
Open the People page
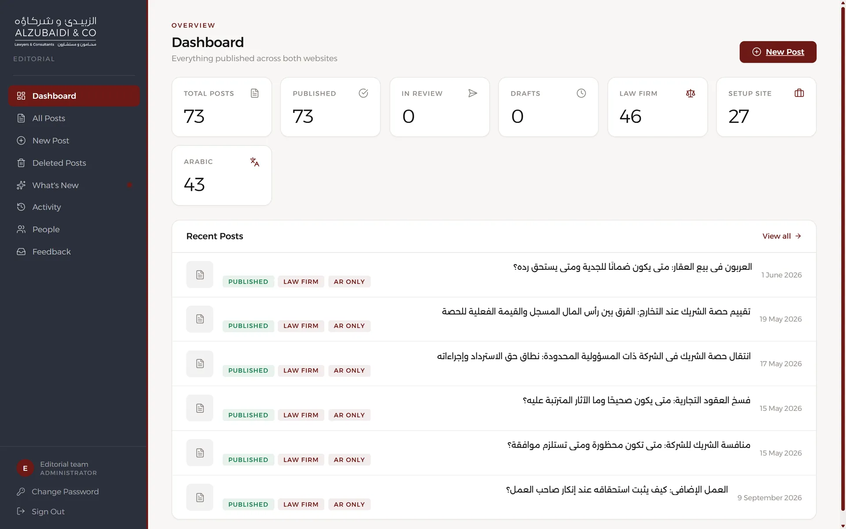[74, 229]
